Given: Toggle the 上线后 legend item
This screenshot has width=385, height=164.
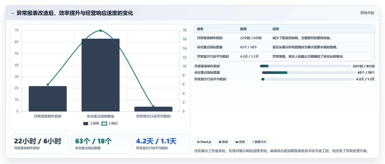Looking at the screenshot, I should coord(110,123).
